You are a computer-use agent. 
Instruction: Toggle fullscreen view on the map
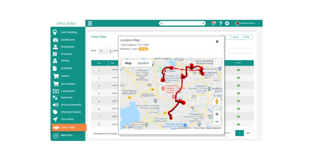coord(217,63)
